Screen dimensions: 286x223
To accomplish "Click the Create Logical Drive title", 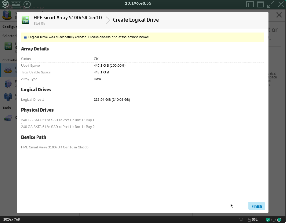I will (136, 20).
